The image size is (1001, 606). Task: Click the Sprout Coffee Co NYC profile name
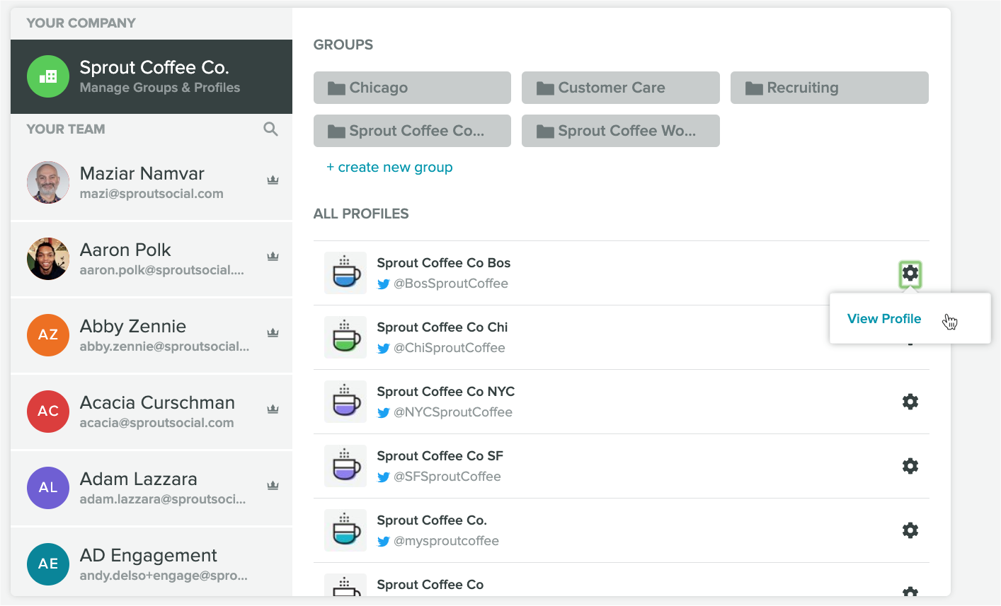click(446, 392)
